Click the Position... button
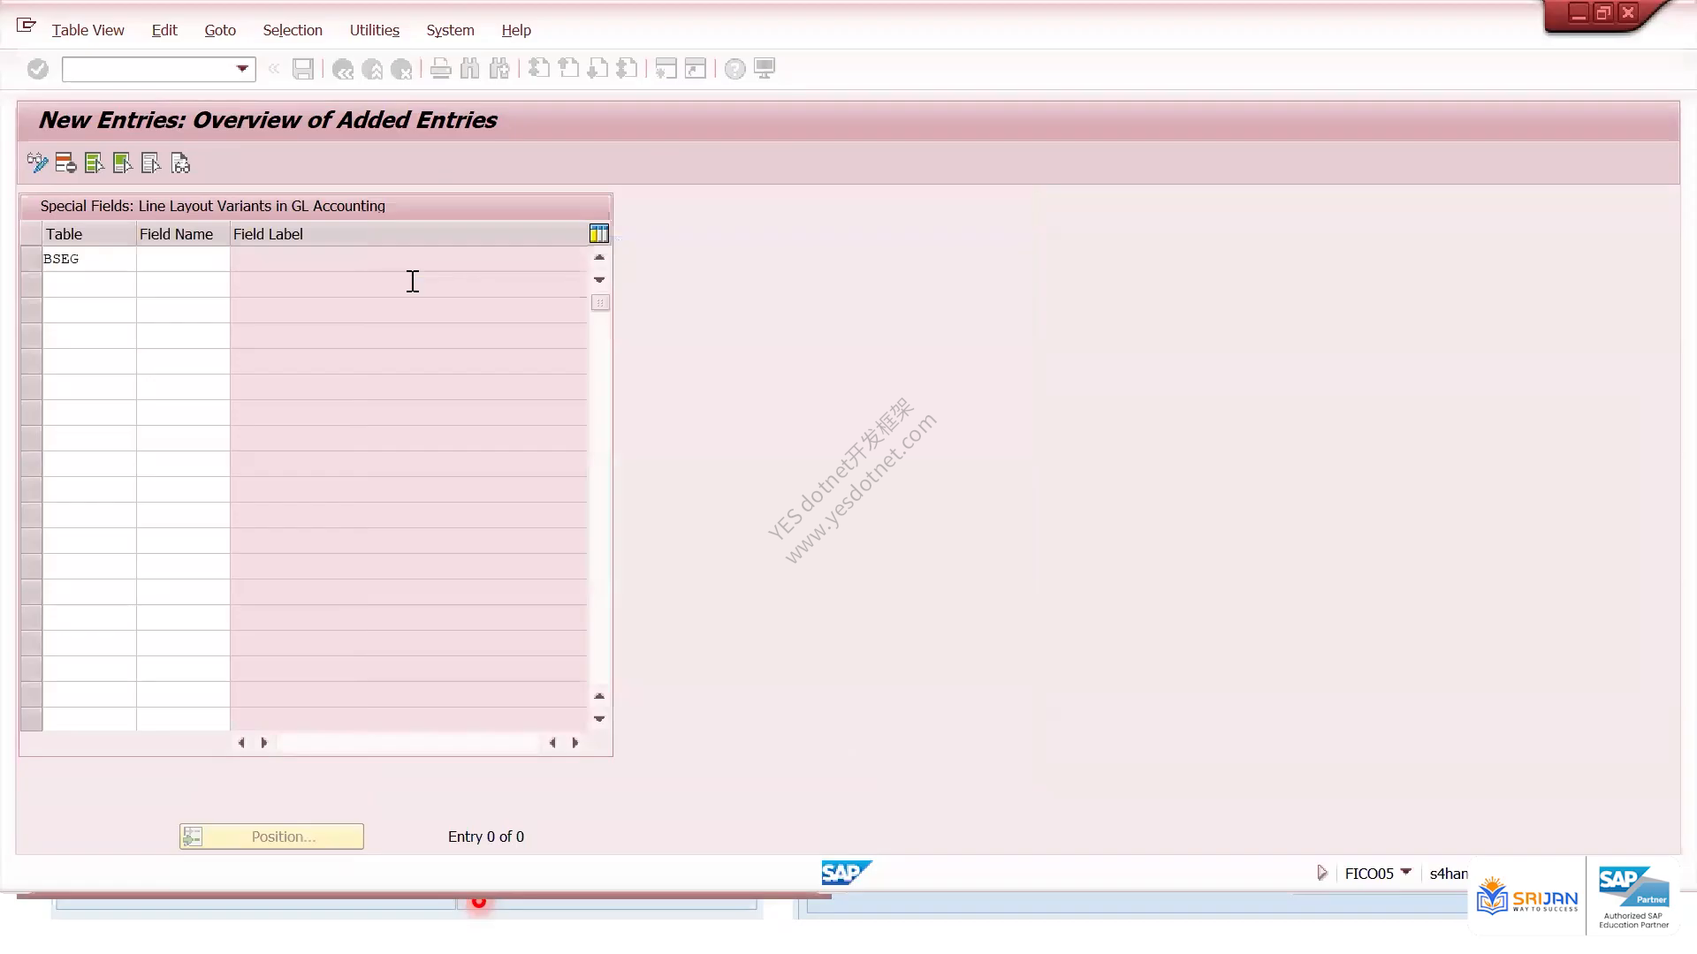Image resolution: width=1697 pixels, height=954 pixels. [271, 837]
